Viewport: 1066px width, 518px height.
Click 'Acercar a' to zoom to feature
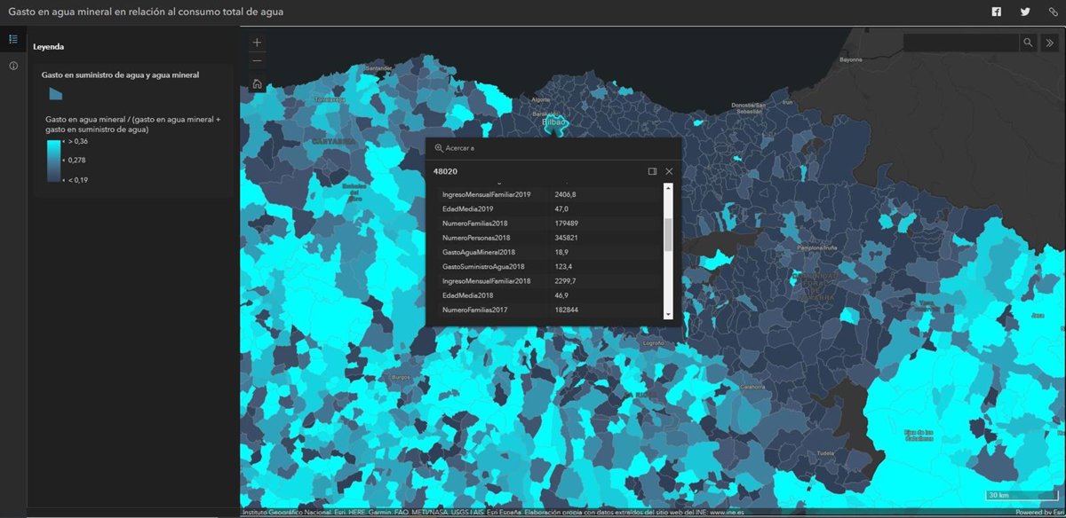[455, 148]
